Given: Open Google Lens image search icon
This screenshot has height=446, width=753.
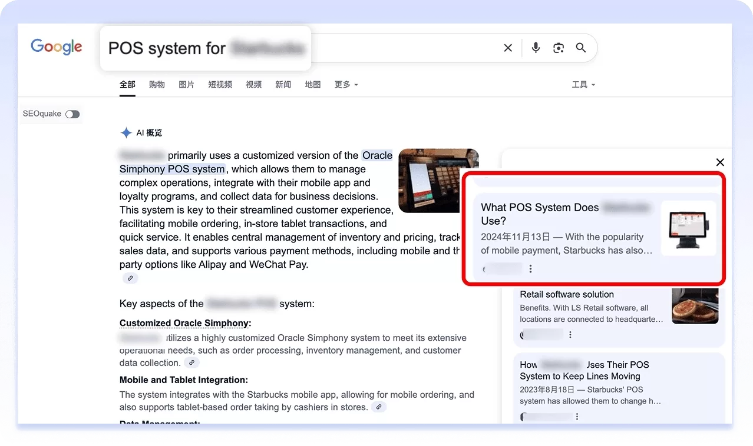Looking at the screenshot, I should tap(559, 48).
